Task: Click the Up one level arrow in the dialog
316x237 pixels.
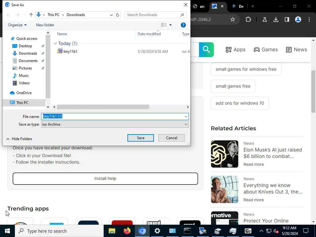Action: coord(31,15)
